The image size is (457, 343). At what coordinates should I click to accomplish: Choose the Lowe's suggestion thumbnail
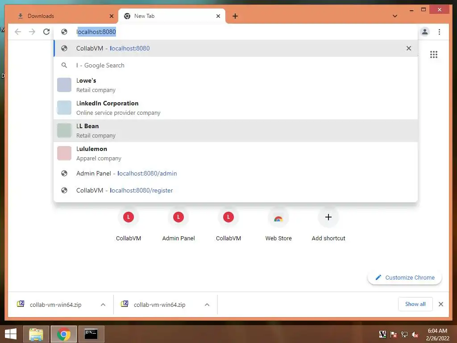[64, 85]
